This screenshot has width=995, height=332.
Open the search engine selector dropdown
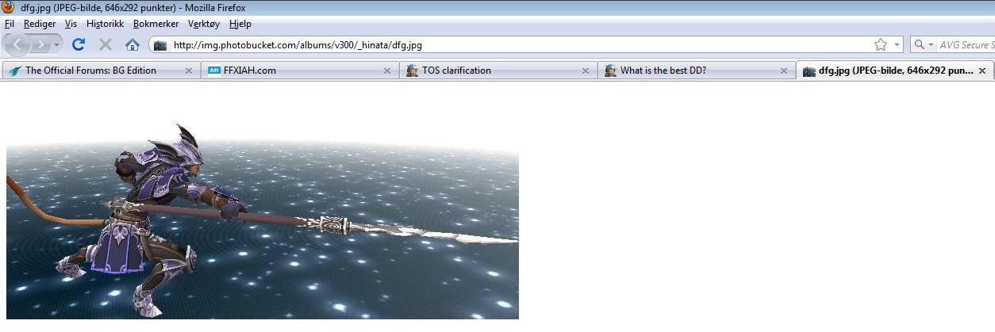click(925, 45)
